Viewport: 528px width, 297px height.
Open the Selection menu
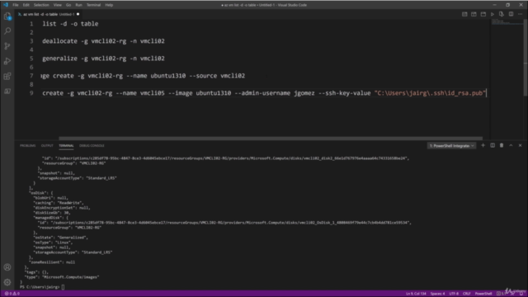click(41, 5)
